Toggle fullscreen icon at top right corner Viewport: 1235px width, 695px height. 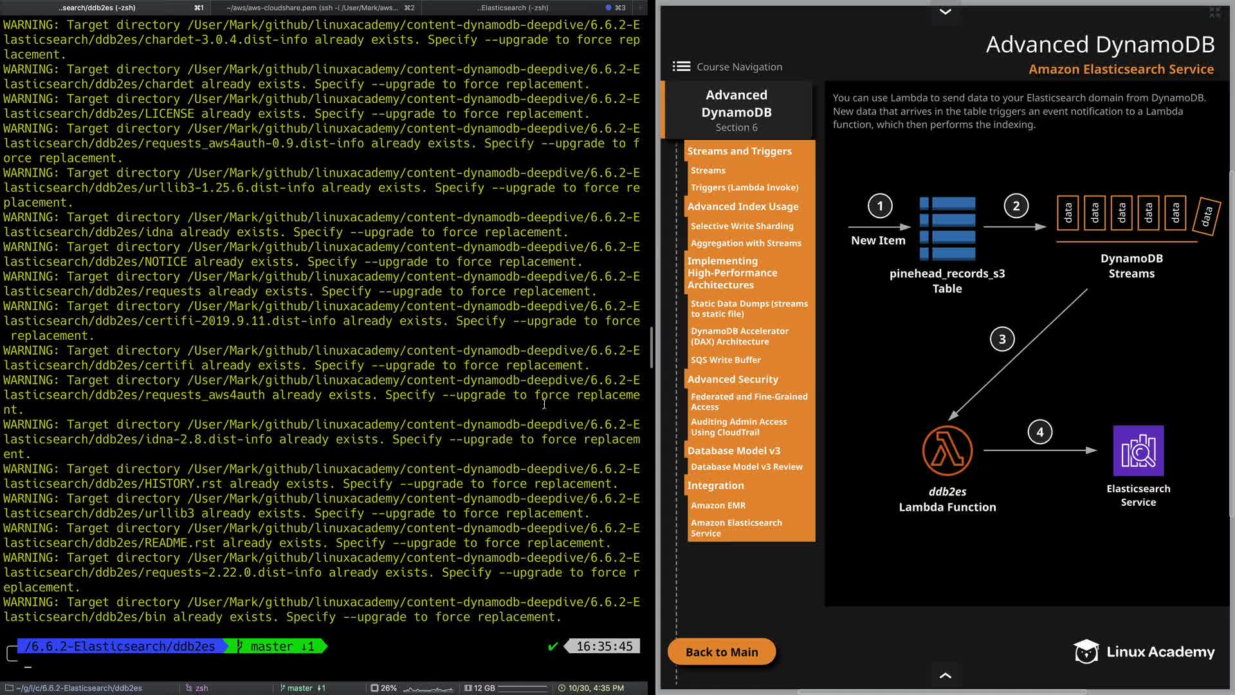pyautogui.click(x=1214, y=12)
